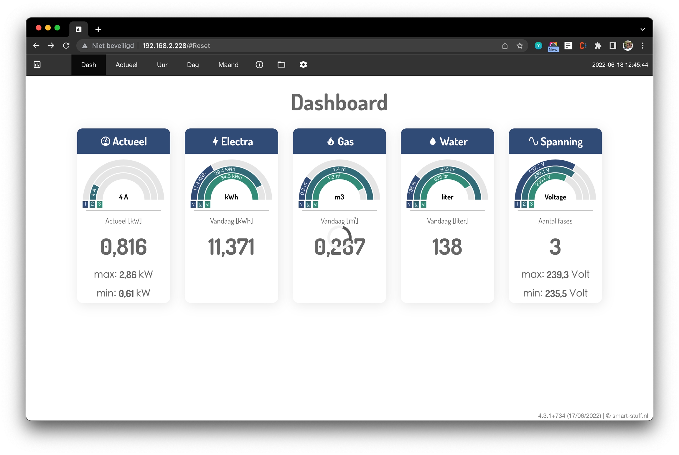
Task: Open a new browser tab with plus button
Action: click(x=98, y=29)
